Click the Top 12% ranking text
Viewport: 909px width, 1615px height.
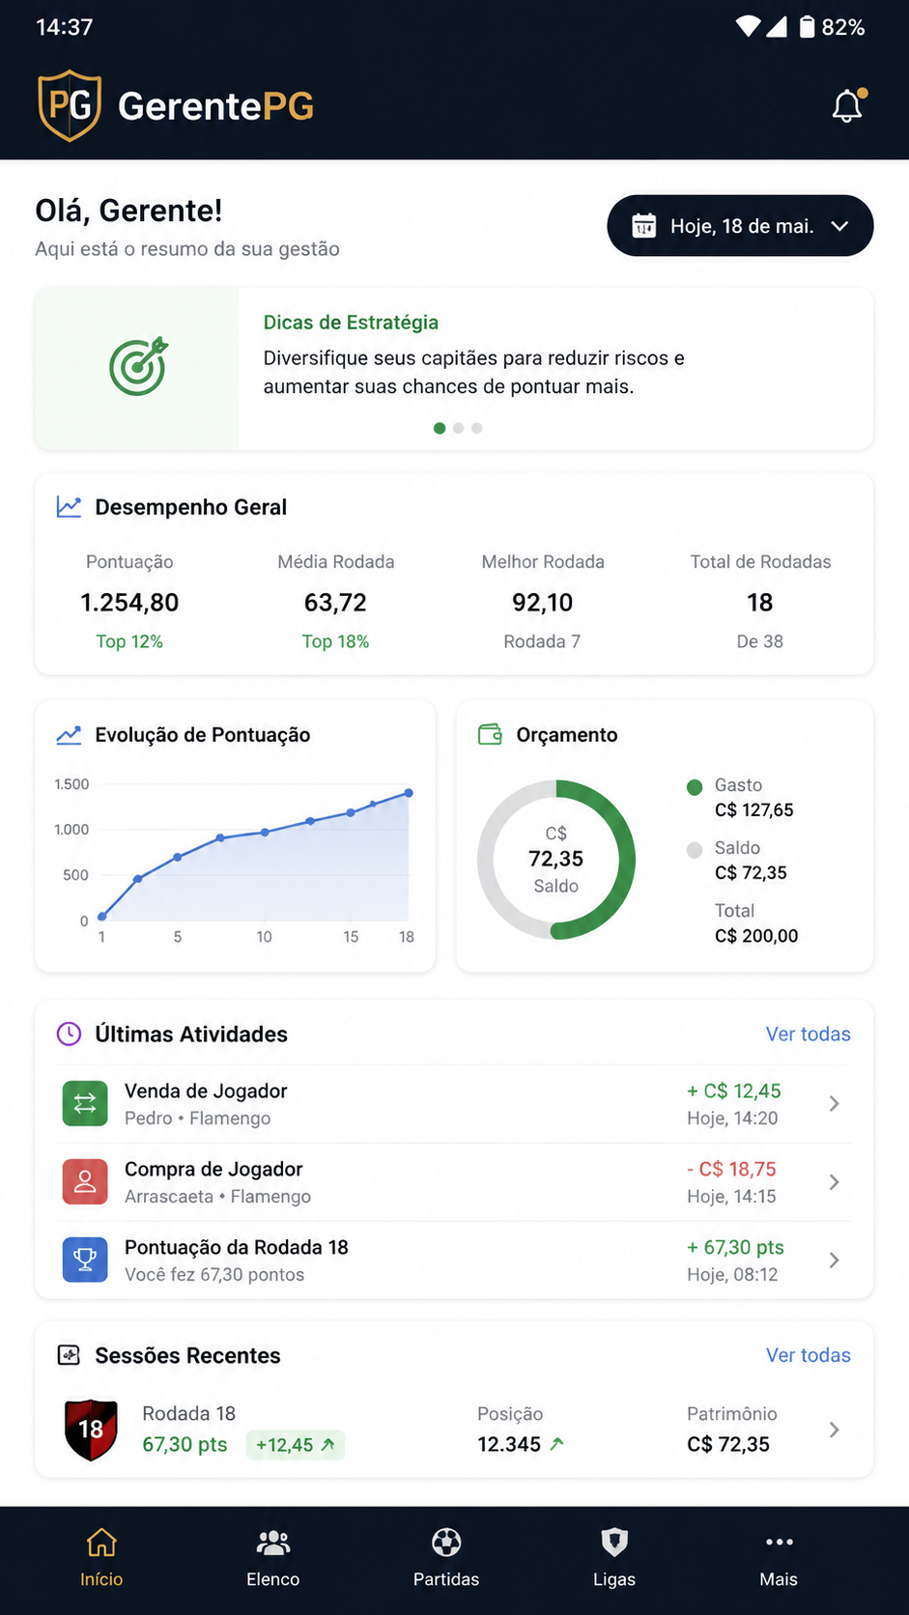[x=129, y=641]
